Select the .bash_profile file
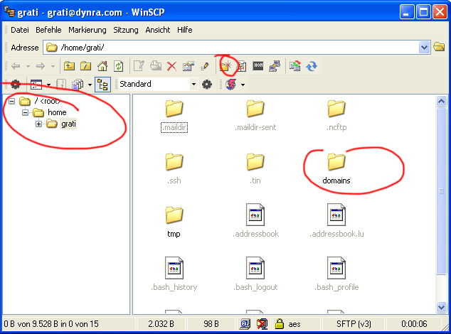 336,274
